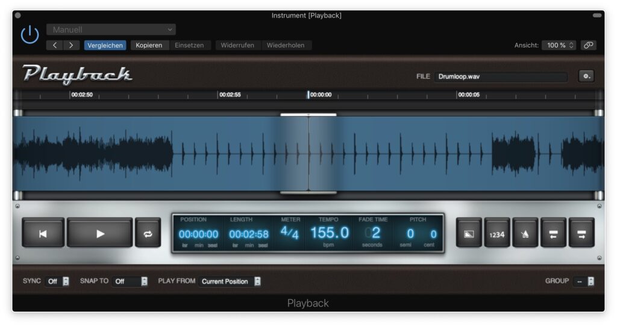Screen dimensions: 617x326
Task: Click the 00:02:55 ruler mark
Action: click(230, 95)
